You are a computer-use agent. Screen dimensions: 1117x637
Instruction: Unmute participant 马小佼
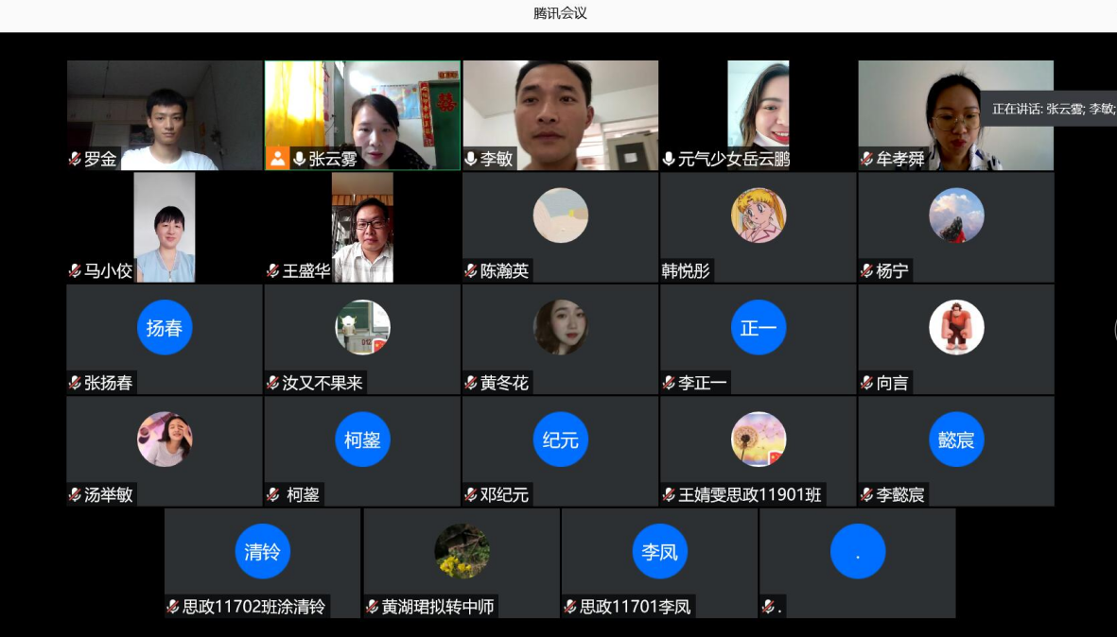coord(75,270)
